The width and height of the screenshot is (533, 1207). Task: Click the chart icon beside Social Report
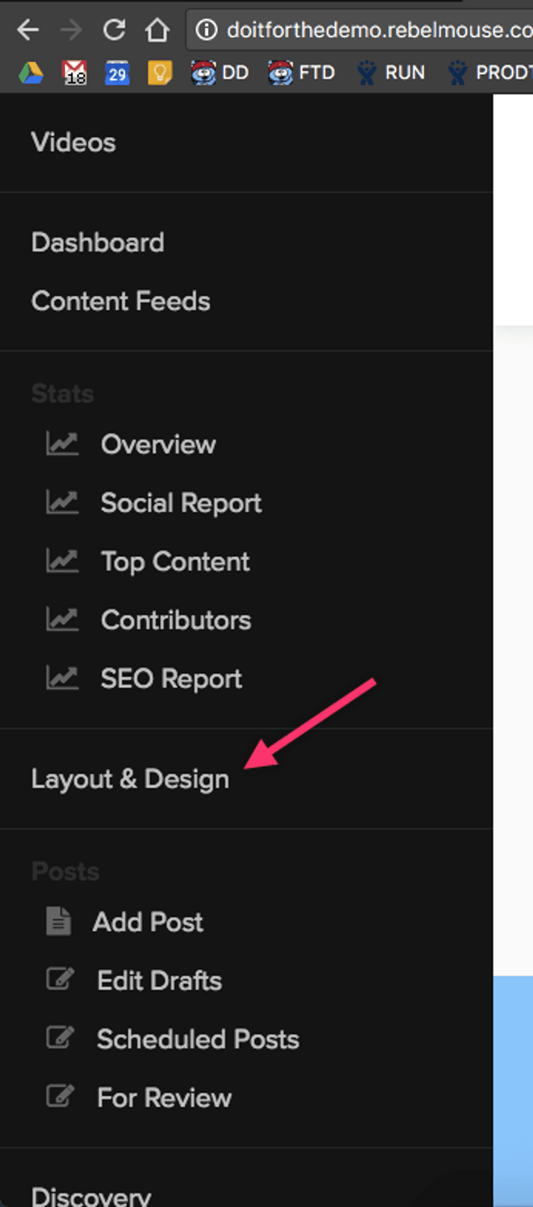[63, 502]
